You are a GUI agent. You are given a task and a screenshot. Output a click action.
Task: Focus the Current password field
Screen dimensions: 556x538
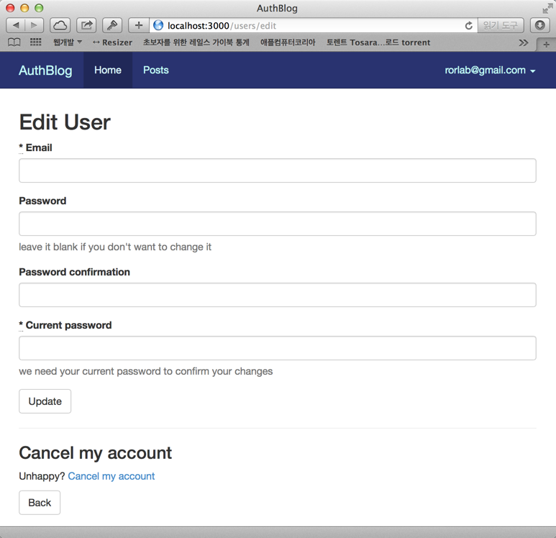(277, 348)
